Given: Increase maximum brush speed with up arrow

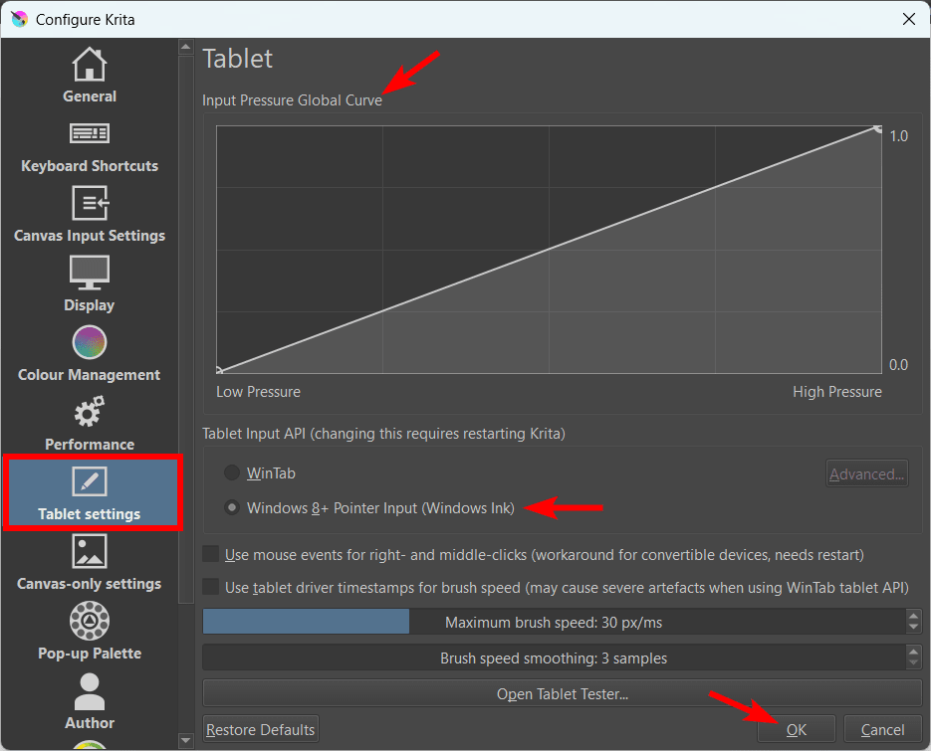Looking at the screenshot, I should tap(913, 616).
